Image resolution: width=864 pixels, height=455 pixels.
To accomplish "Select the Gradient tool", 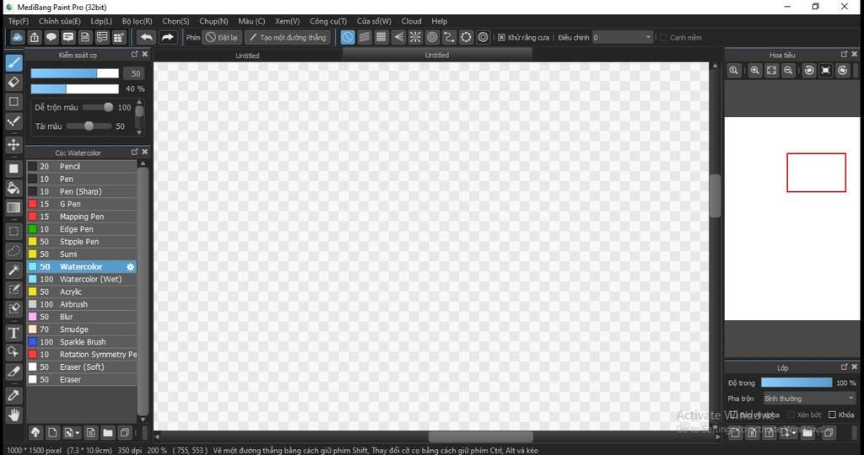I will (13, 207).
